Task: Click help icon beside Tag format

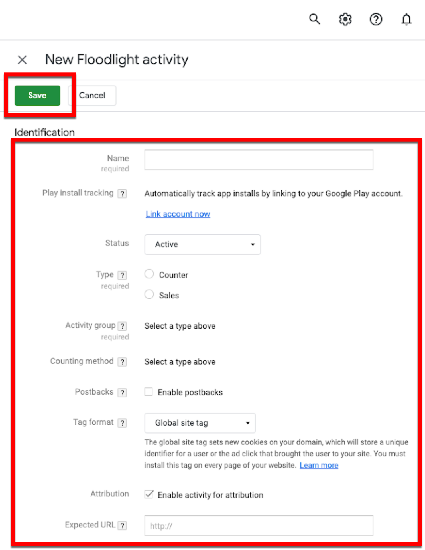Action: click(122, 423)
